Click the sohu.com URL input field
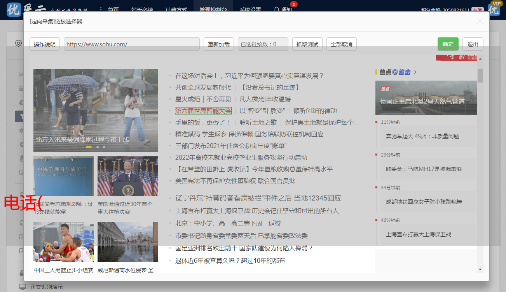506x292 pixels. 131,44
